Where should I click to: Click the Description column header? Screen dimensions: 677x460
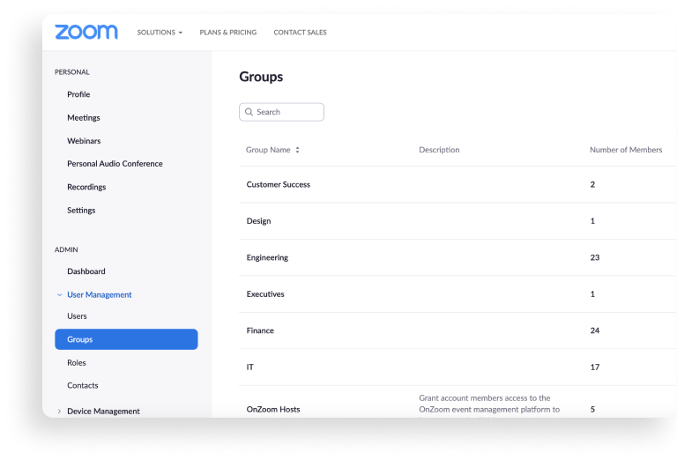click(x=439, y=150)
